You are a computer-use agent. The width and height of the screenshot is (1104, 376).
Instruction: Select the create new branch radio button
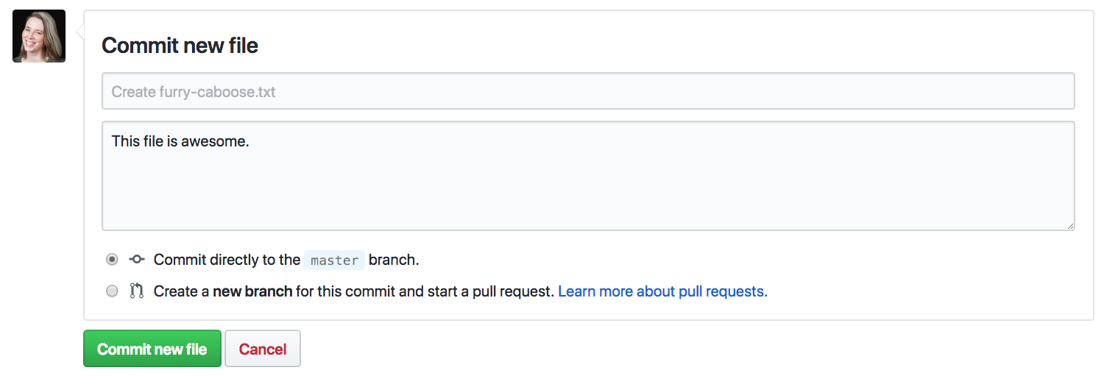pyautogui.click(x=112, y=291)
